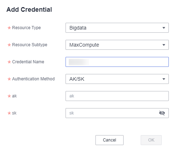Select the AK/SK value in Authentication Method
The height and width of the screenshot is (149, 177).
pos(77,79)
